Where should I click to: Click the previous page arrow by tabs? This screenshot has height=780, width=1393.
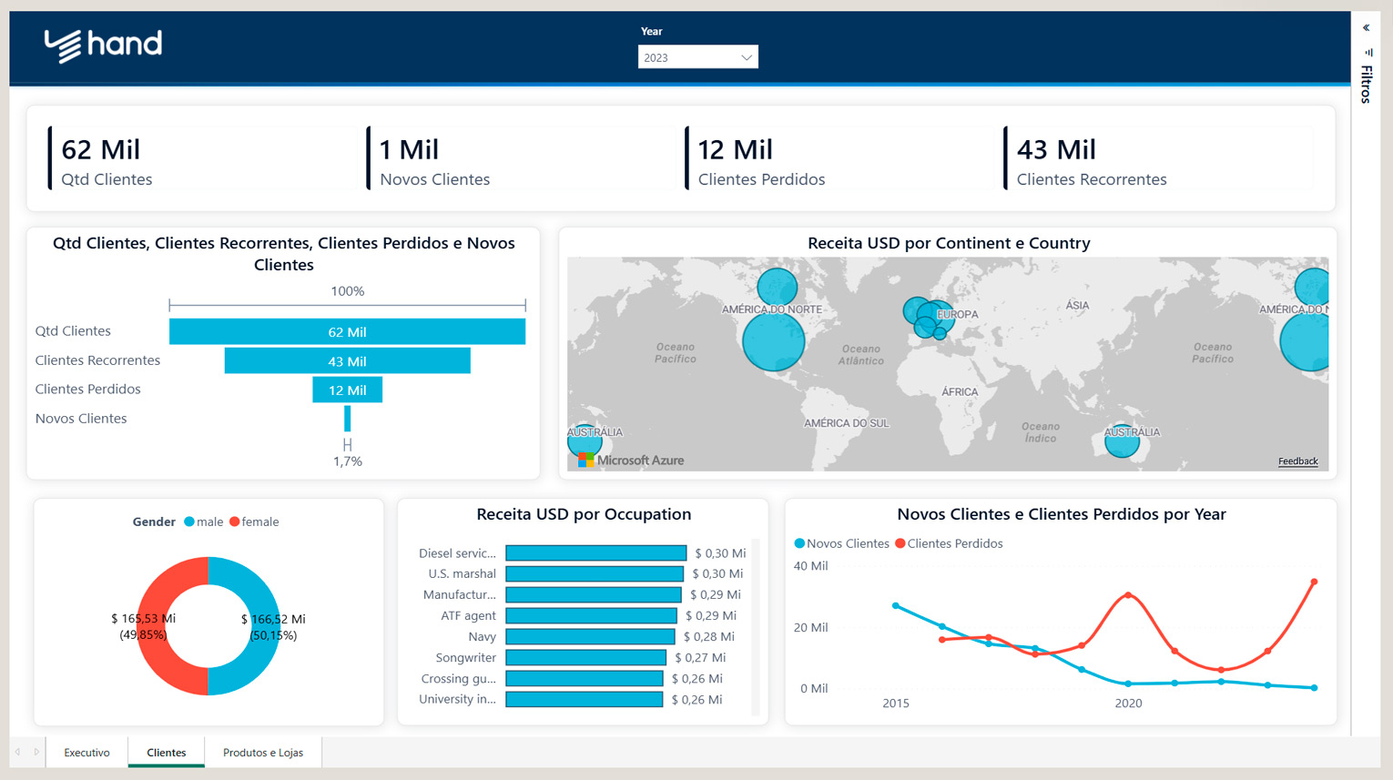tap(18, 752)
